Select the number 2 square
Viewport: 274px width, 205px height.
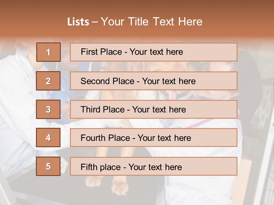point(48,81)
